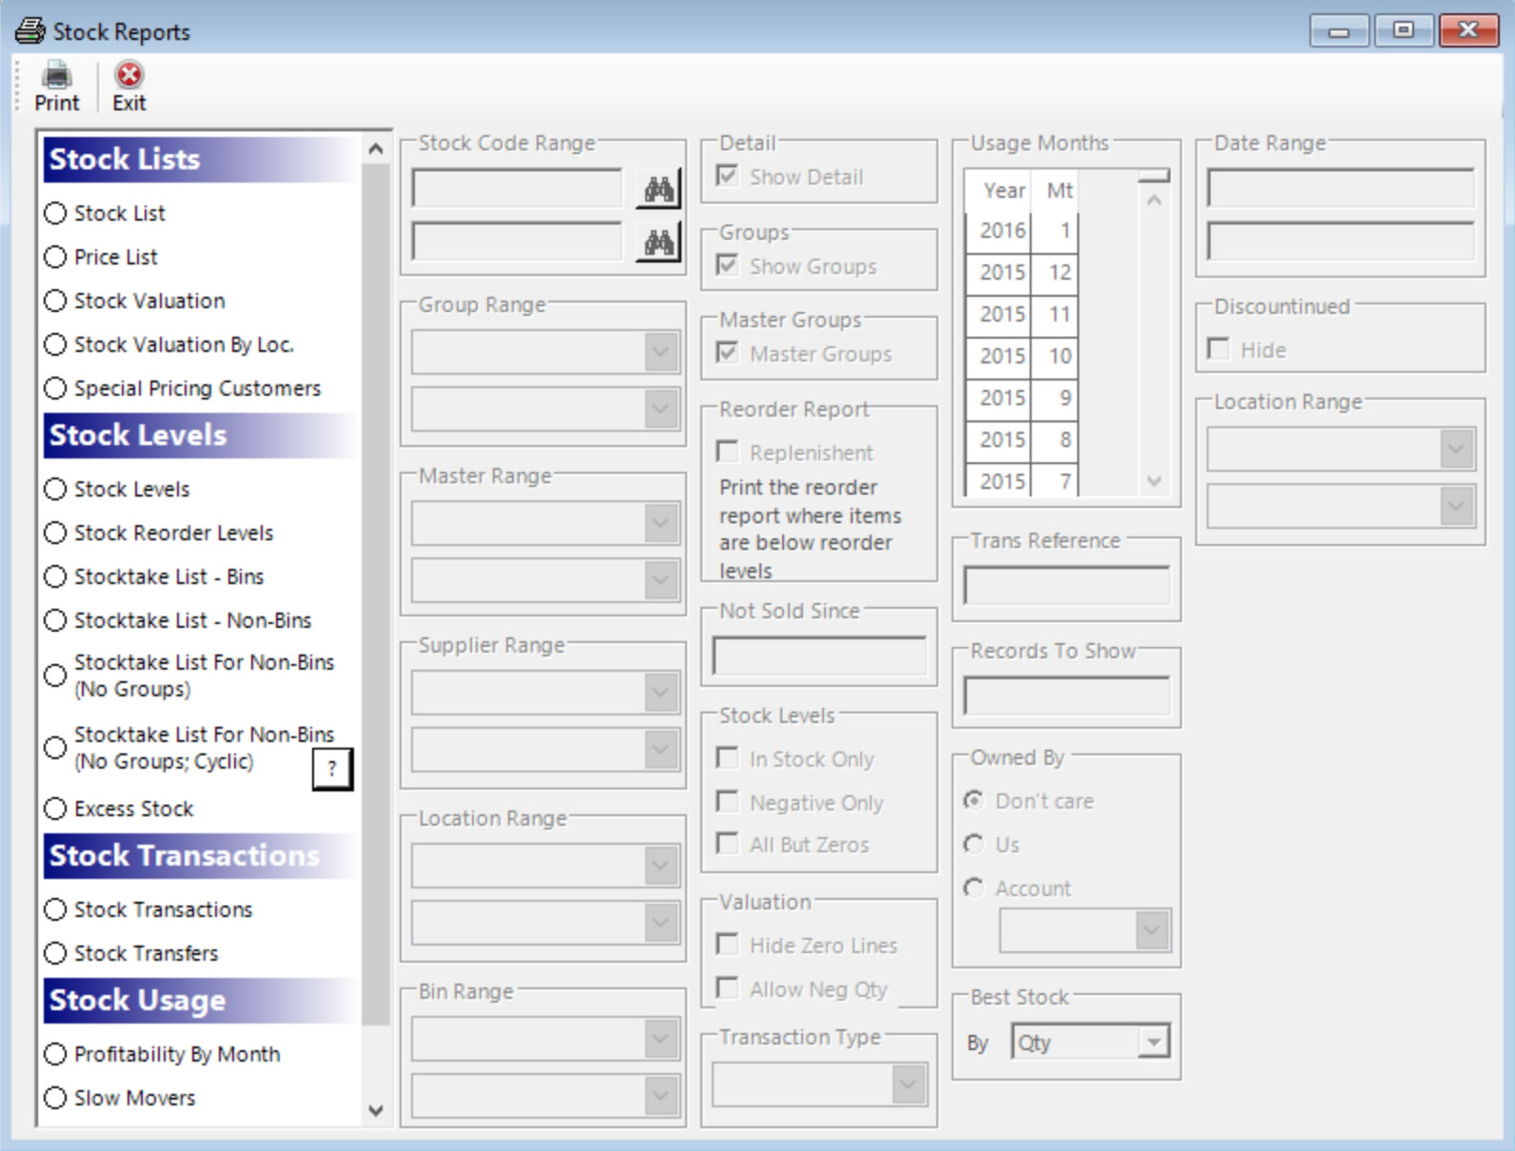This screenshot has height=1151, width=1515.
Task: Open the Transaction Type dropdown
Action: coord(909,1084)
